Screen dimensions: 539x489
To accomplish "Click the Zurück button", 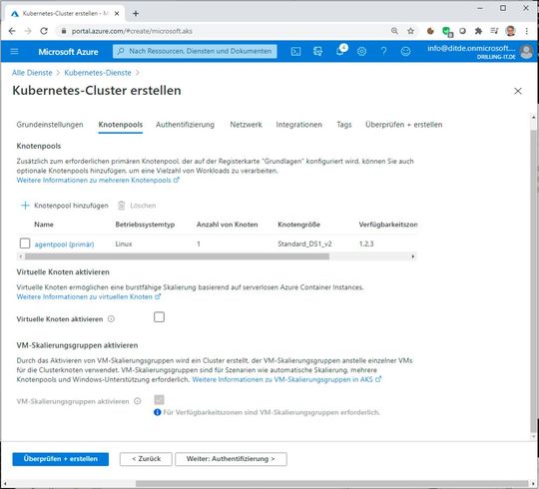I will point(146,459).
